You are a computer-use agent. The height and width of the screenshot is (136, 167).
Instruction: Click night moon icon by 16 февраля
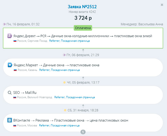4,24
